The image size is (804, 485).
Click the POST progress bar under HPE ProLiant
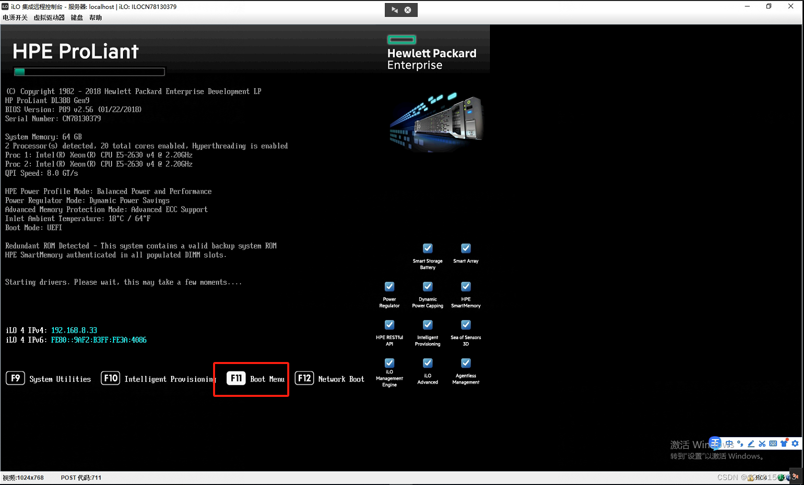(x=89, y=72)
